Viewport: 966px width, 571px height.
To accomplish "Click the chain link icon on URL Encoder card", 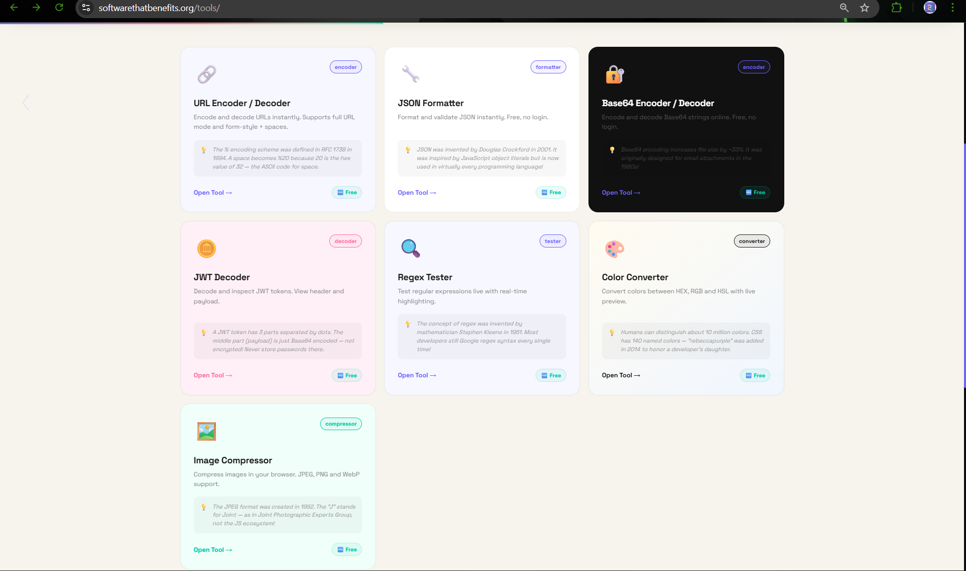I will click(206, 73).
